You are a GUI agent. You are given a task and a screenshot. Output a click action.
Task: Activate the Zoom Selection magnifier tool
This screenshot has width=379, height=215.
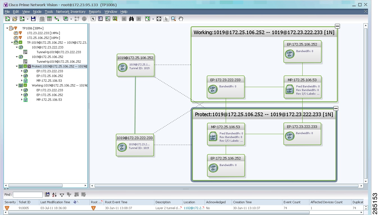[173, 19]
